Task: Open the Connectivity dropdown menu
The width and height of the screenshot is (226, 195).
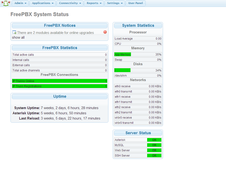Action: coord(70,3)
